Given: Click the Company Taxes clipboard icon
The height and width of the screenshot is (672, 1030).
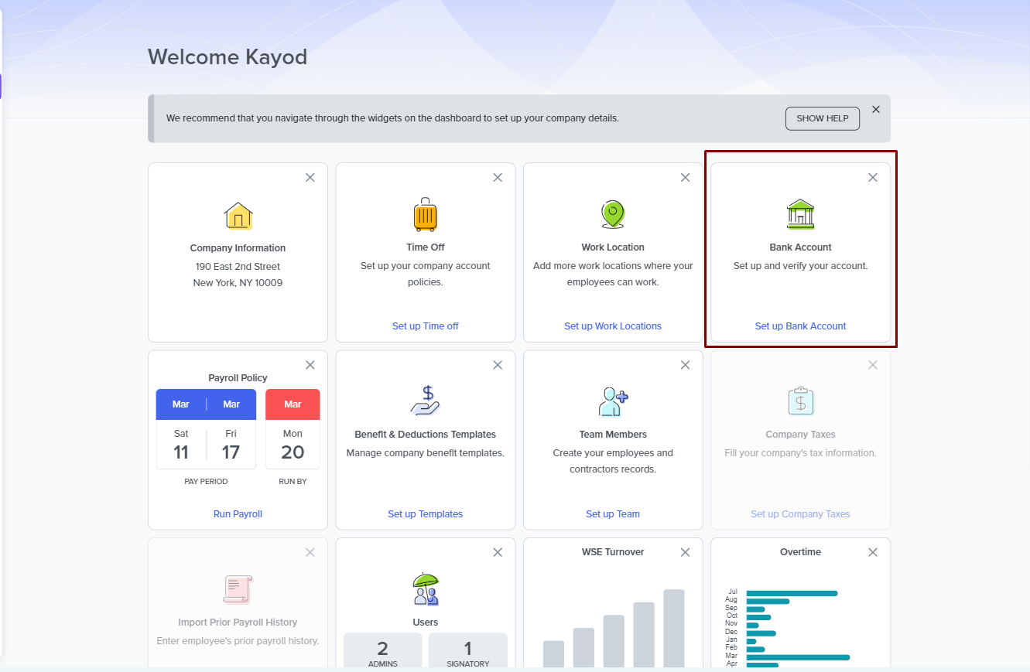Looking at the screenshot, I should 800,401.
